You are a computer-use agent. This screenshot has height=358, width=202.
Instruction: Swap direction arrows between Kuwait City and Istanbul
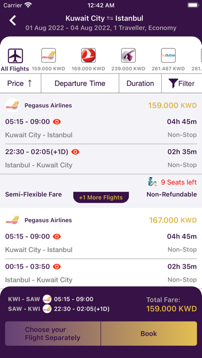click(110, 19)
